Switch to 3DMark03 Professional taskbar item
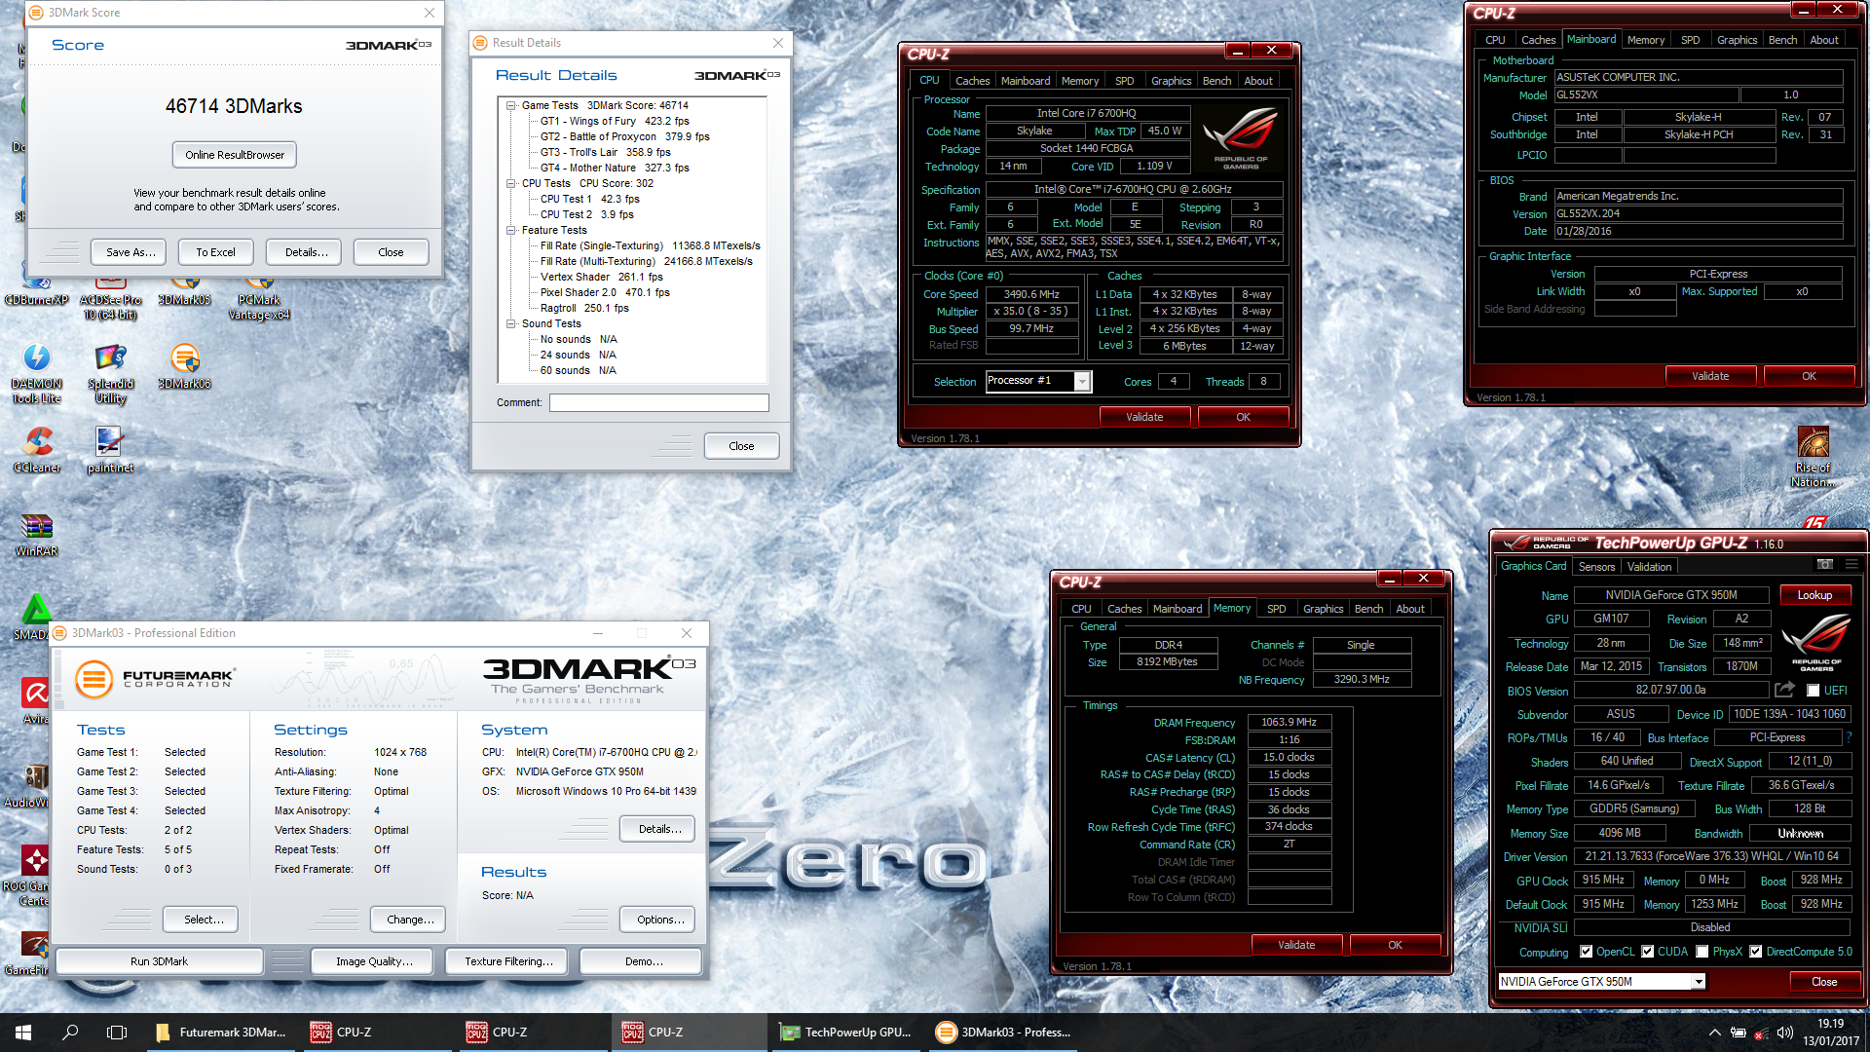This screenshot has height=1052, width=1870. (1003, 1033)
